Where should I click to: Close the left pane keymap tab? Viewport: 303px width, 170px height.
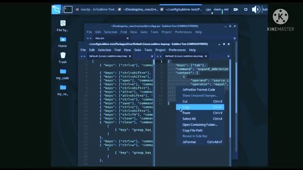pos(130,56)
